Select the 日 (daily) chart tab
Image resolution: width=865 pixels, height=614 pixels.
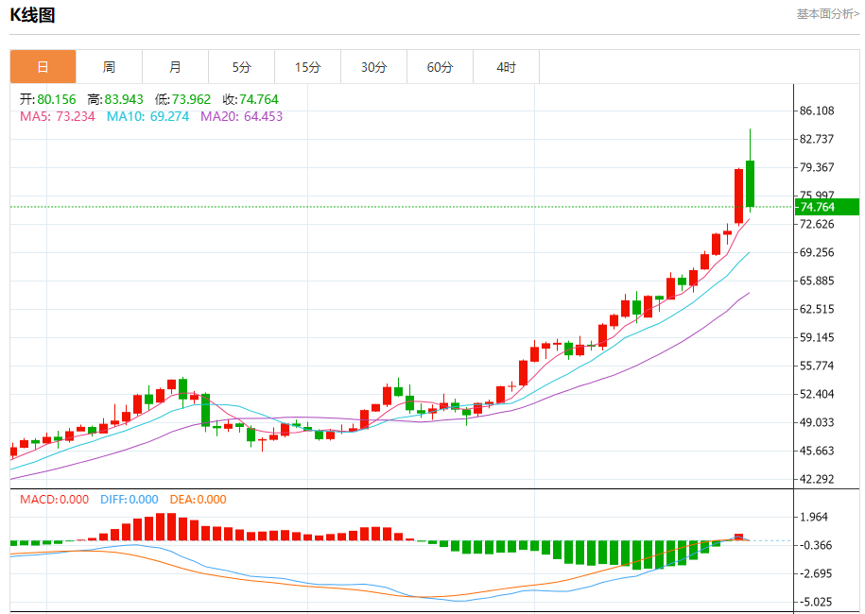coord(43,67)
